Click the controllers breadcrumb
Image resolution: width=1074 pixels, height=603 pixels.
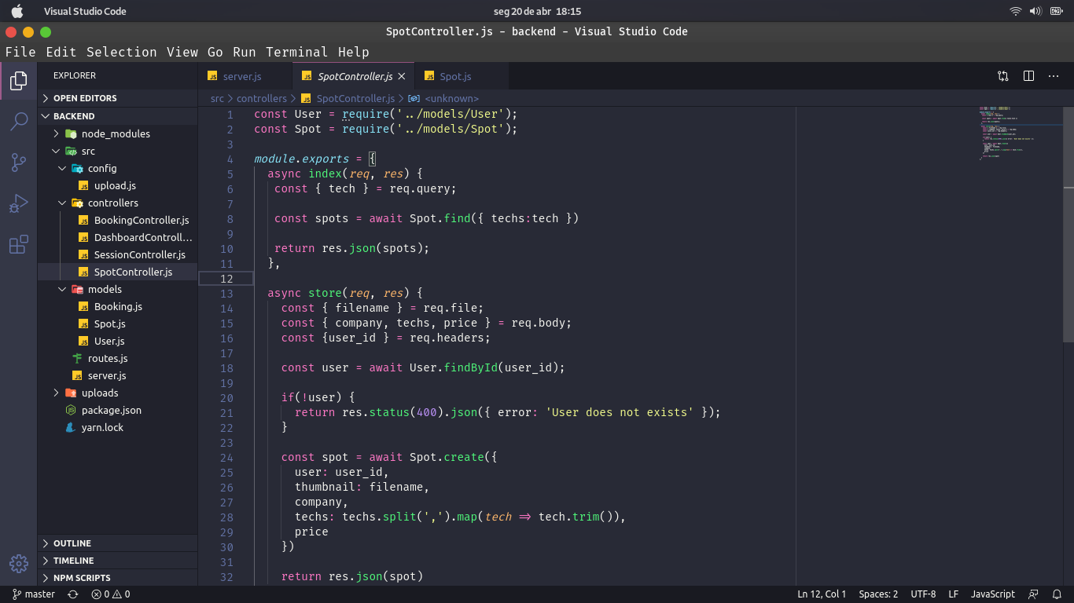[262, 98]
